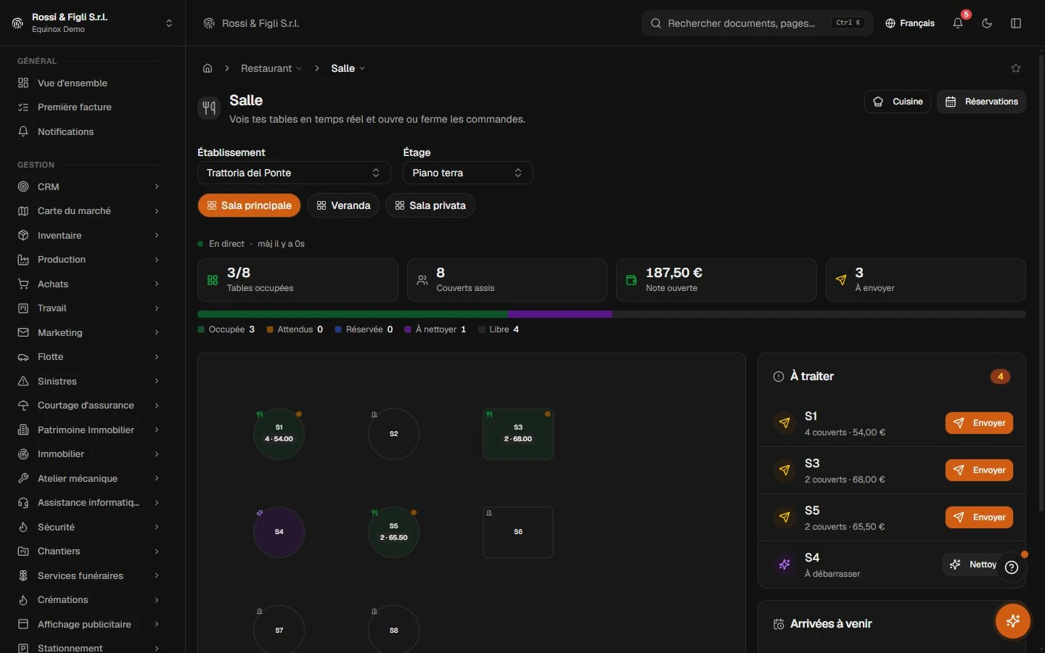Open the Cuisine view button
The height and width of the screenshot is (653, 1045).
click(x=898, y=102)
